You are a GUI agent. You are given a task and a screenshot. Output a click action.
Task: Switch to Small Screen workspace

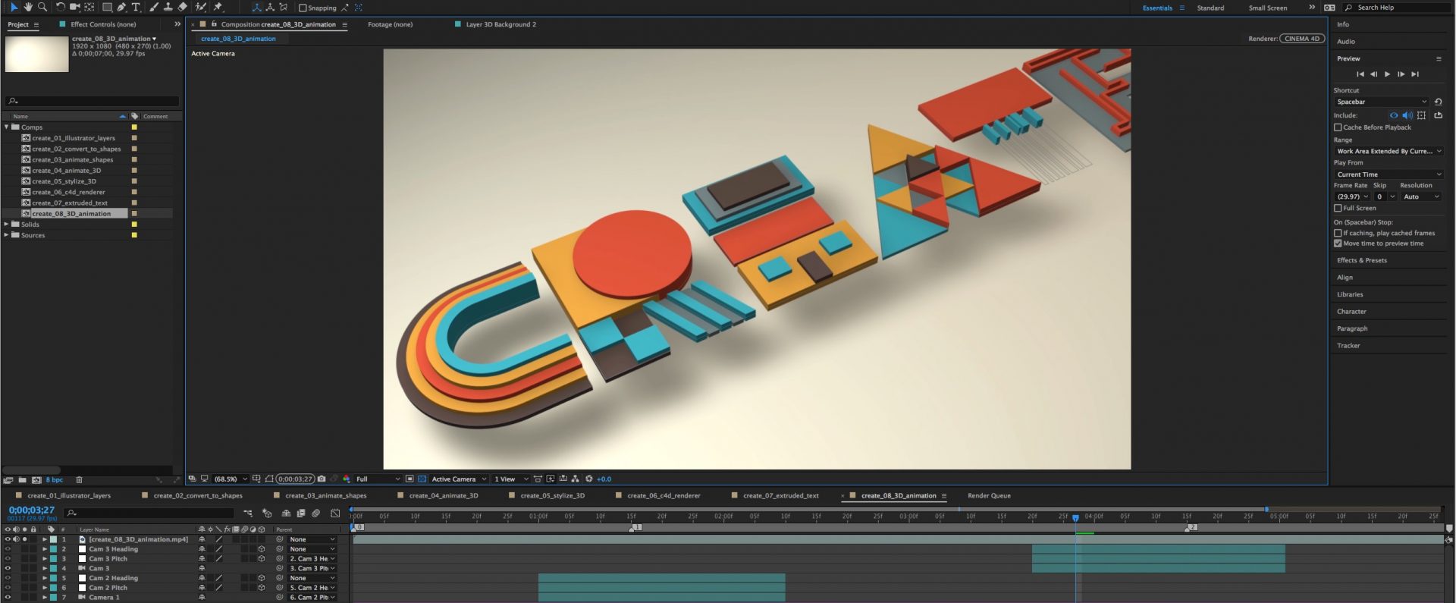(1268, 8)
